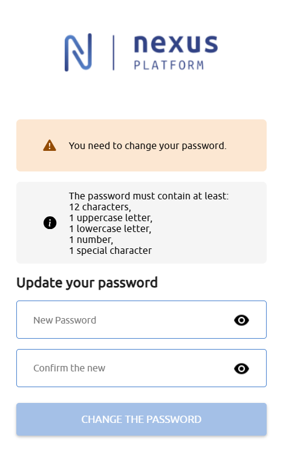
Task: Click the Nexus N logo icon
Action: (78, 52)
